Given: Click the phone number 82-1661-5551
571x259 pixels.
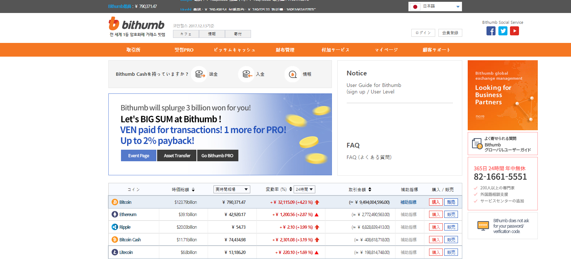Looking at the screenshot, I should tap(500, 177).
